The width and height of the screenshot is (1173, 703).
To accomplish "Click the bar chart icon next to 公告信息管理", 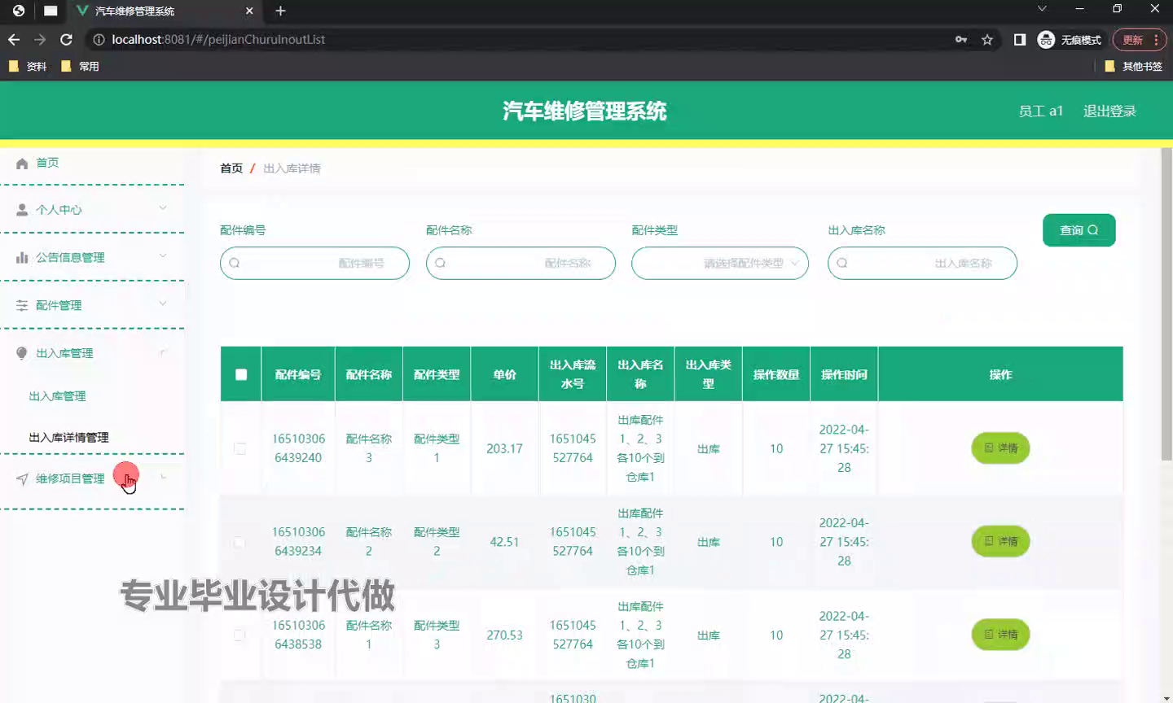I will pos(22,258).
